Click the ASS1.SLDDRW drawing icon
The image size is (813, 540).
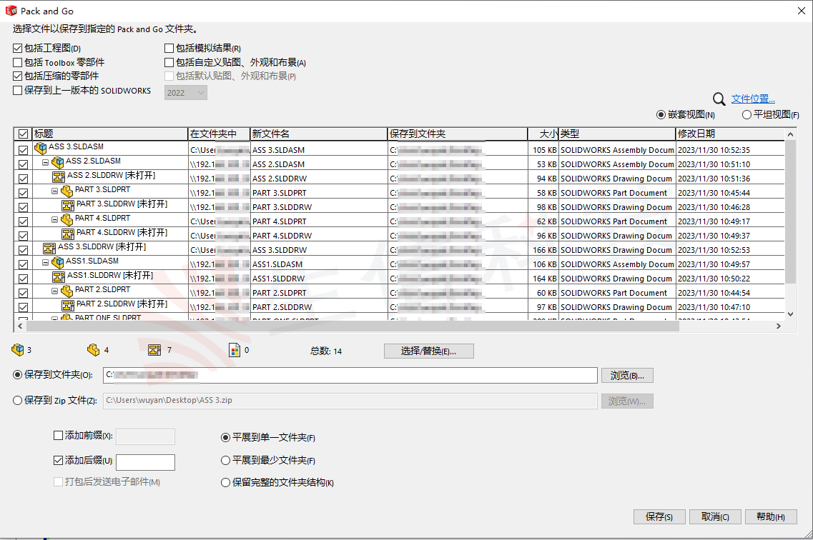(x=59, y=277)
